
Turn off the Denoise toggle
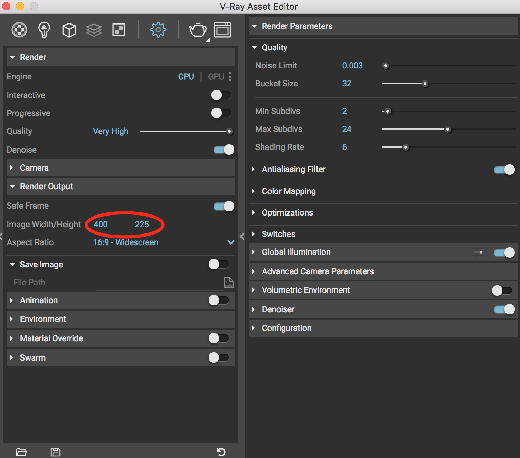click(x=224, y=150)
